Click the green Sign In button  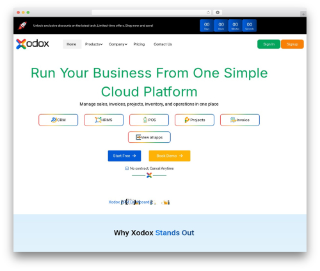pyautogui.click(x=269, y=44)
